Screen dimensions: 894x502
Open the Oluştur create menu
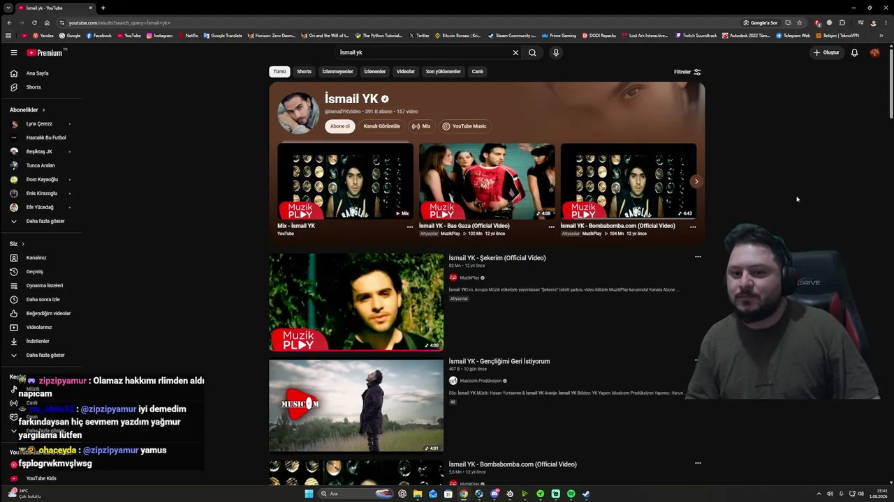pyautogui.click(x=826, y=52)
